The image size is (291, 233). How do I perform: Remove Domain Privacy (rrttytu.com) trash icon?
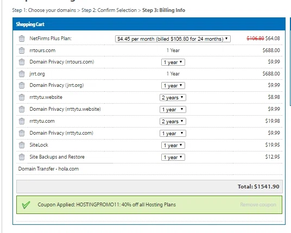(x=22, y=133)
